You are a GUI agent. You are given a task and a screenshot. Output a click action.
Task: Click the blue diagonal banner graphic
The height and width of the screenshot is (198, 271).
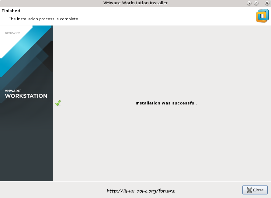tap(27, 49)
